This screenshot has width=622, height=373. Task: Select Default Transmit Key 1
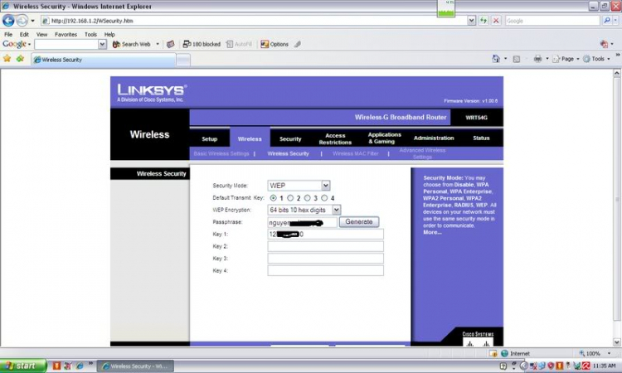274,198
